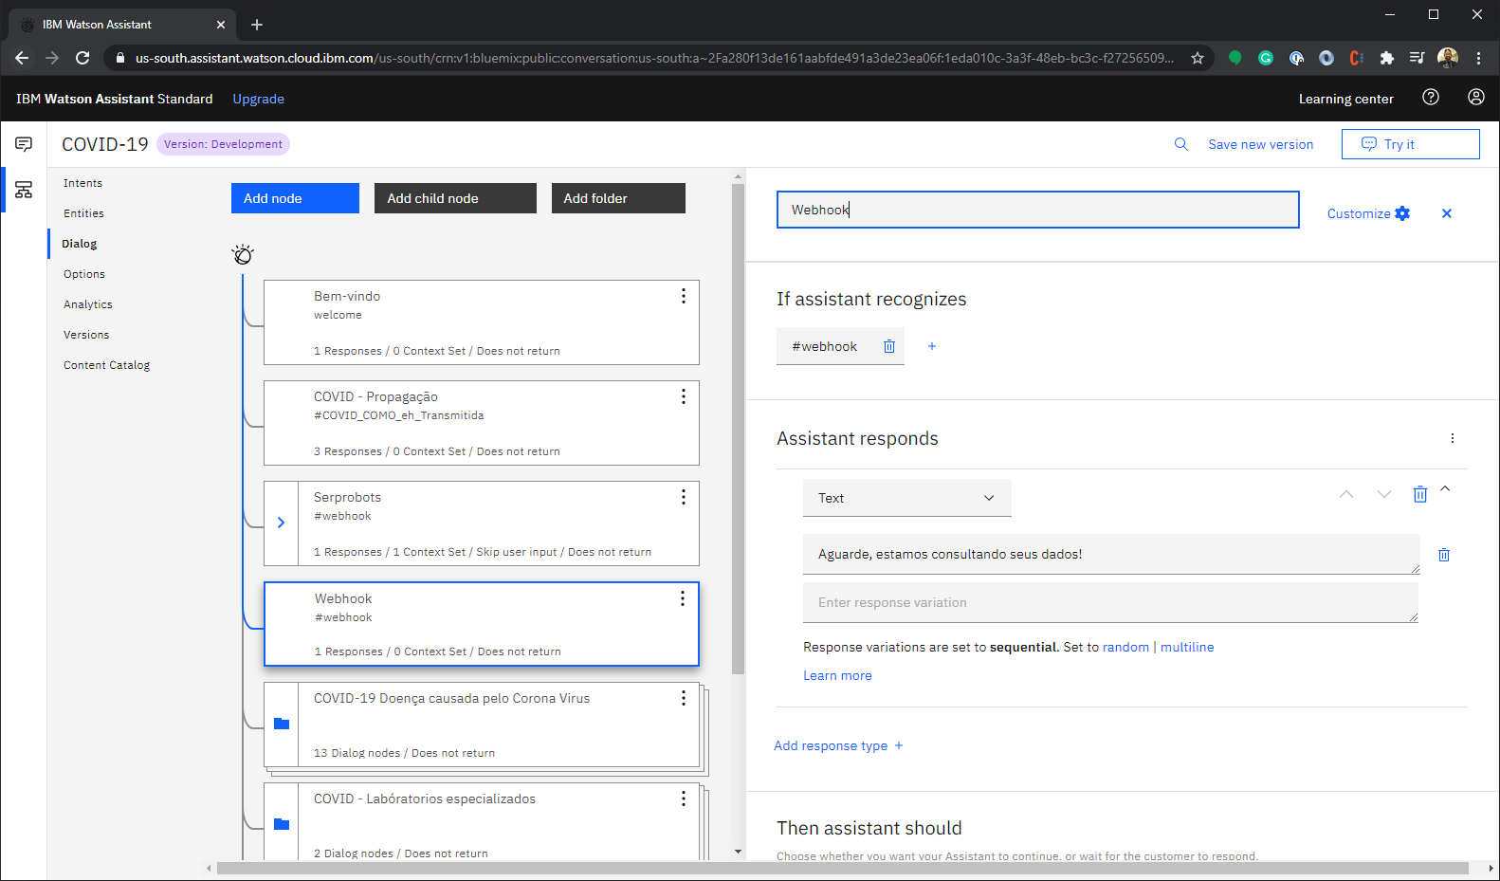This screenshot has width=1500, height=881.
Task: Open the Content Catalog section
Action: (106, 365)
